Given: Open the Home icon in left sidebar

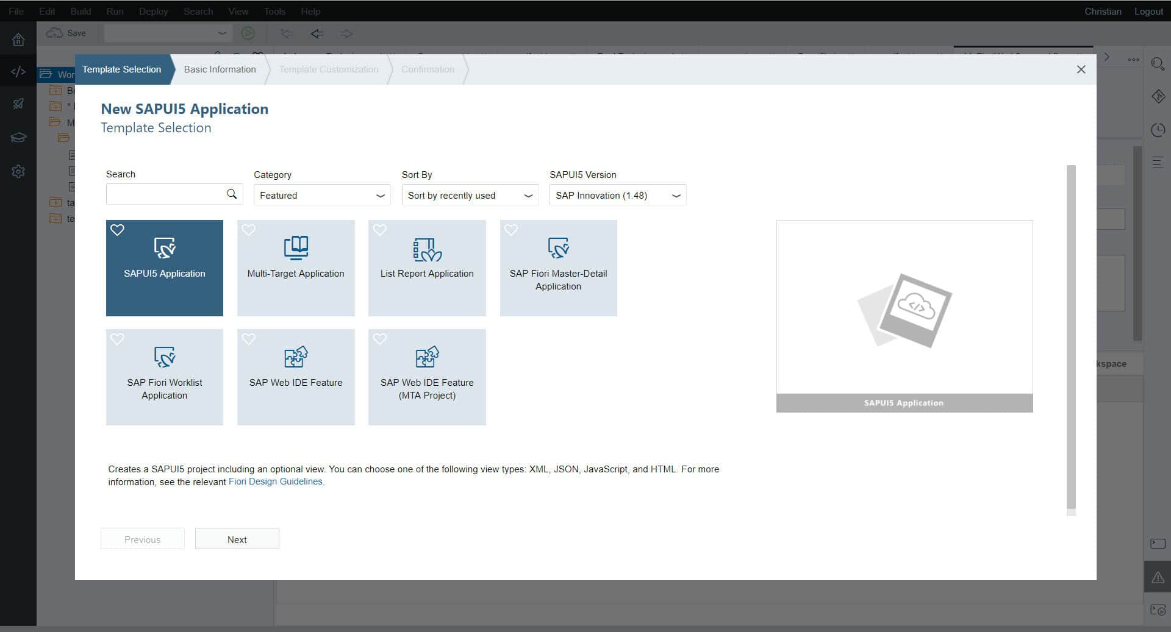Looking at the screenshot, I should click(x=18, y=40).
